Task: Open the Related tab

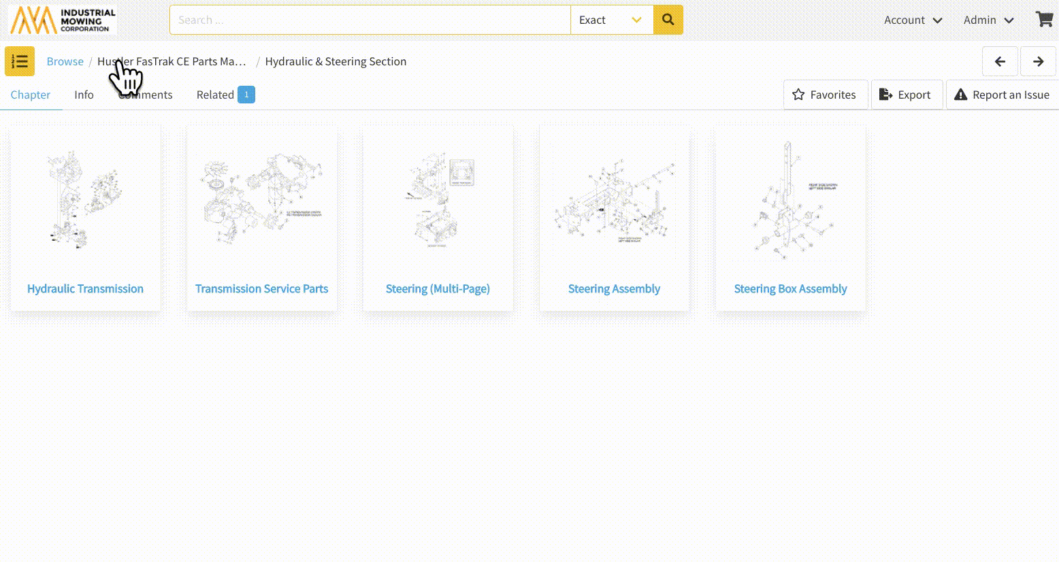Action: pyautogui.click(x=225, y=95)
